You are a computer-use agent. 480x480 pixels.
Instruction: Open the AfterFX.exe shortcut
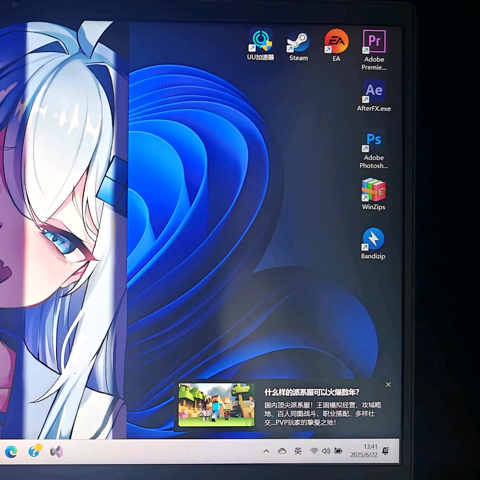point(374,92)
